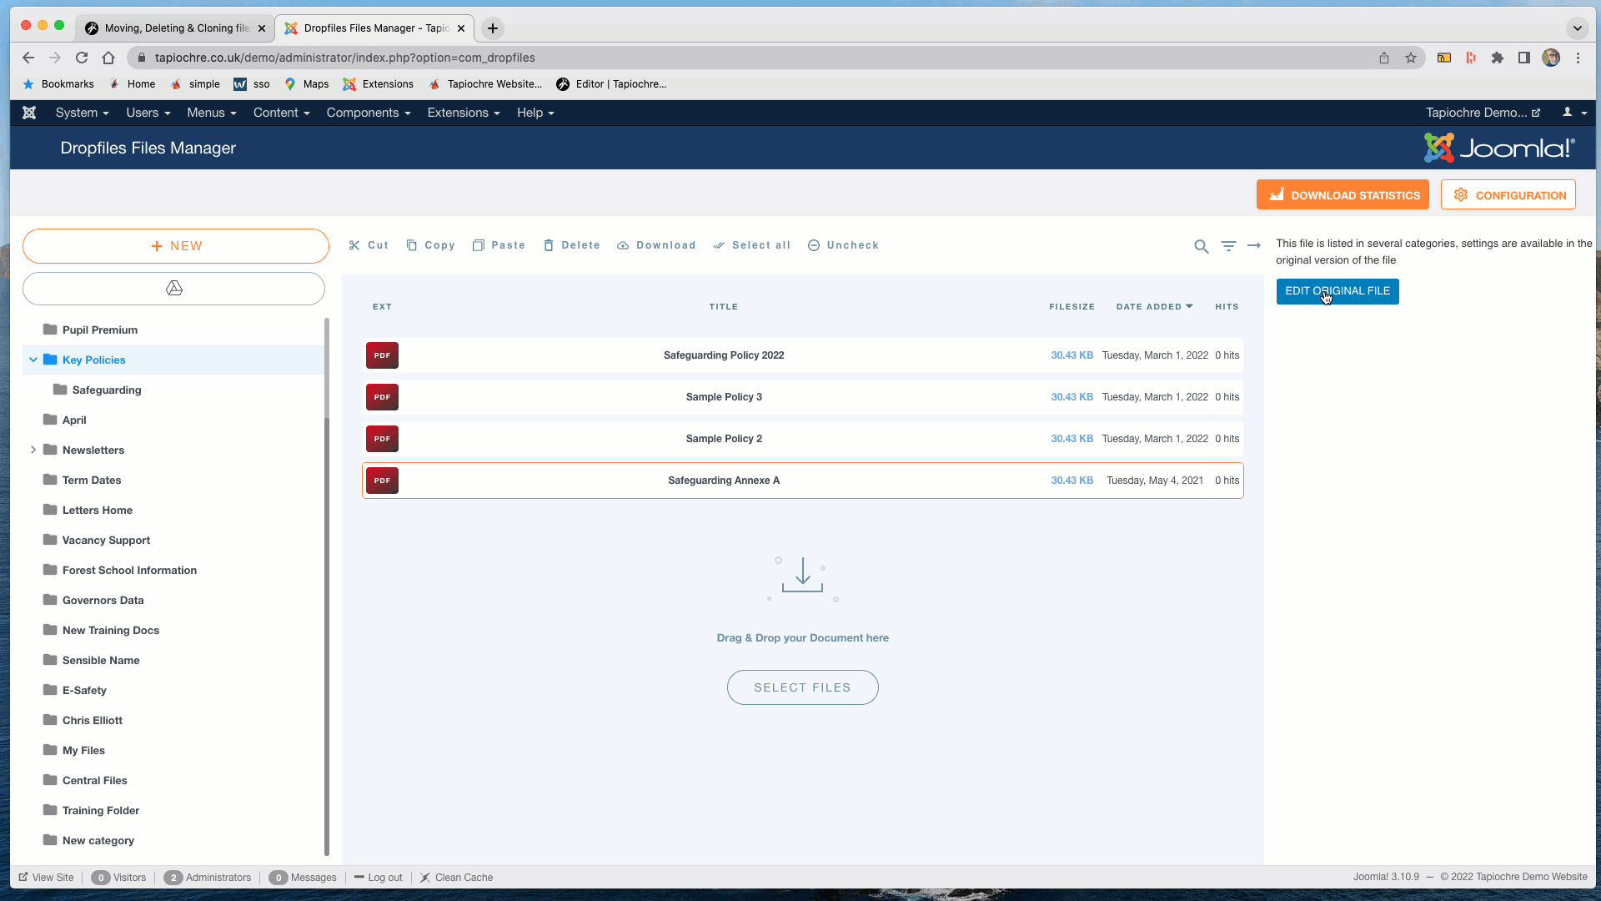Screen dimensions: 1601x901
Task: Bookmark page with the star icon
Action: coord(1411,58)
